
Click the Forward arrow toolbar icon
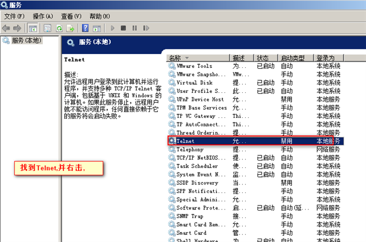17,28
